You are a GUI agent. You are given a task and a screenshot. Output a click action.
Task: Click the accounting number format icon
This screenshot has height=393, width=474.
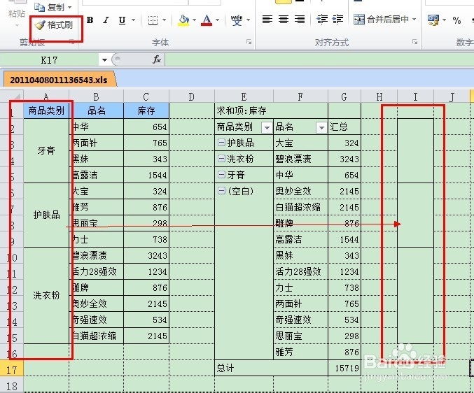point(433,20)
